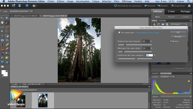Click the Help question mark icon
Screen dimensions: 193x109
coord(27,6)
